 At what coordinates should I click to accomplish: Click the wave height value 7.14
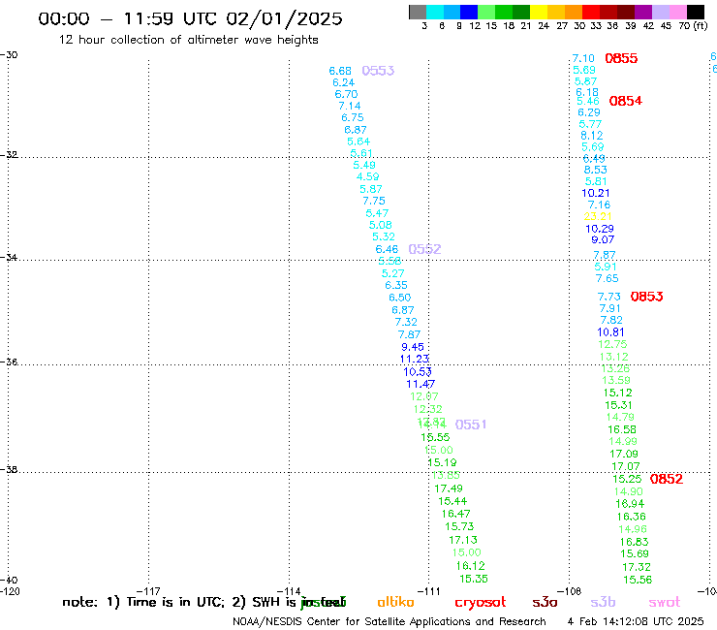pyautogui.click(x=350, y=107)
